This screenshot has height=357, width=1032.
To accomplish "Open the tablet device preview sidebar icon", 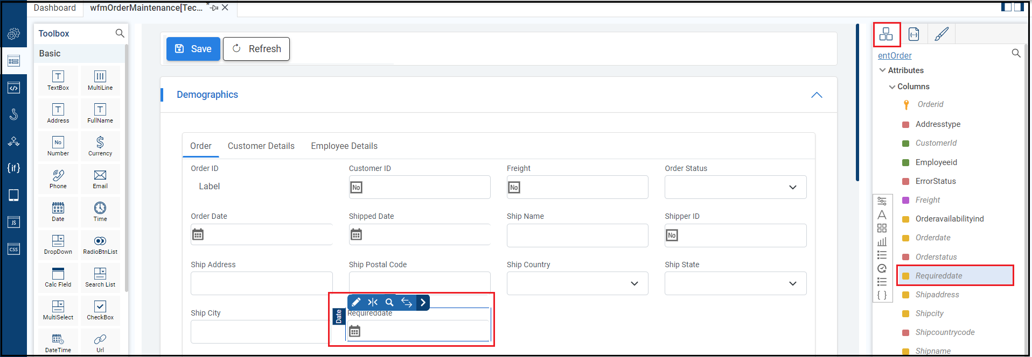I will tap(13, 195).
